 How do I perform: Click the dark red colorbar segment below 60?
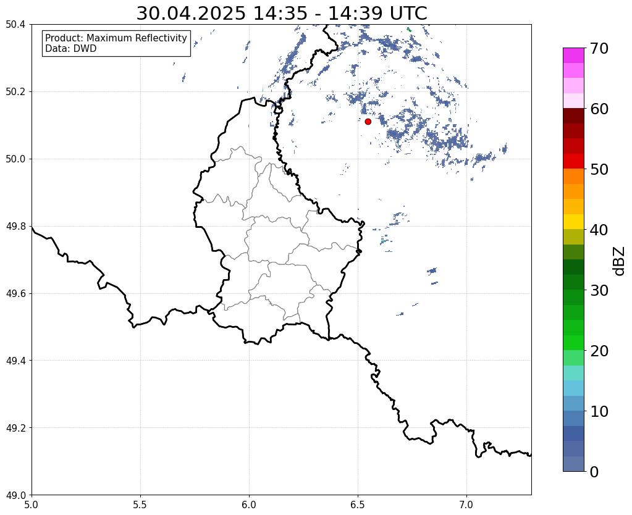(x=573, y=115)
